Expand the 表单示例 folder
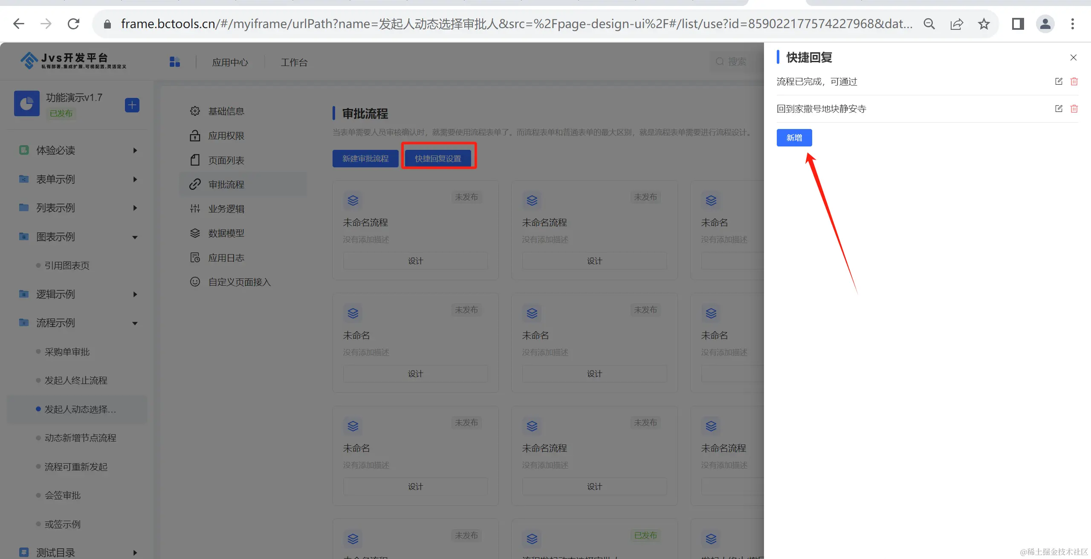 click(135, 179)
